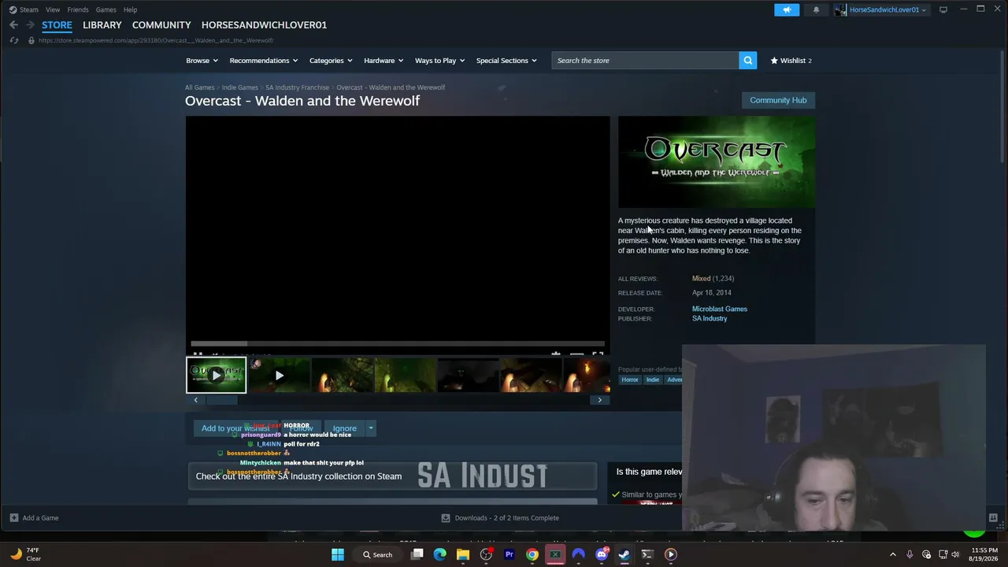The height and width of the screenshot is (567, 1008).
Task: Select the second trailer video thumbnail
Action: (x=279, y=375)
